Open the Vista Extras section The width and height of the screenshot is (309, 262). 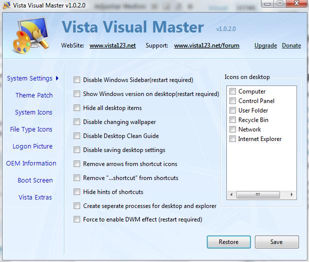(x=35, y=197)
